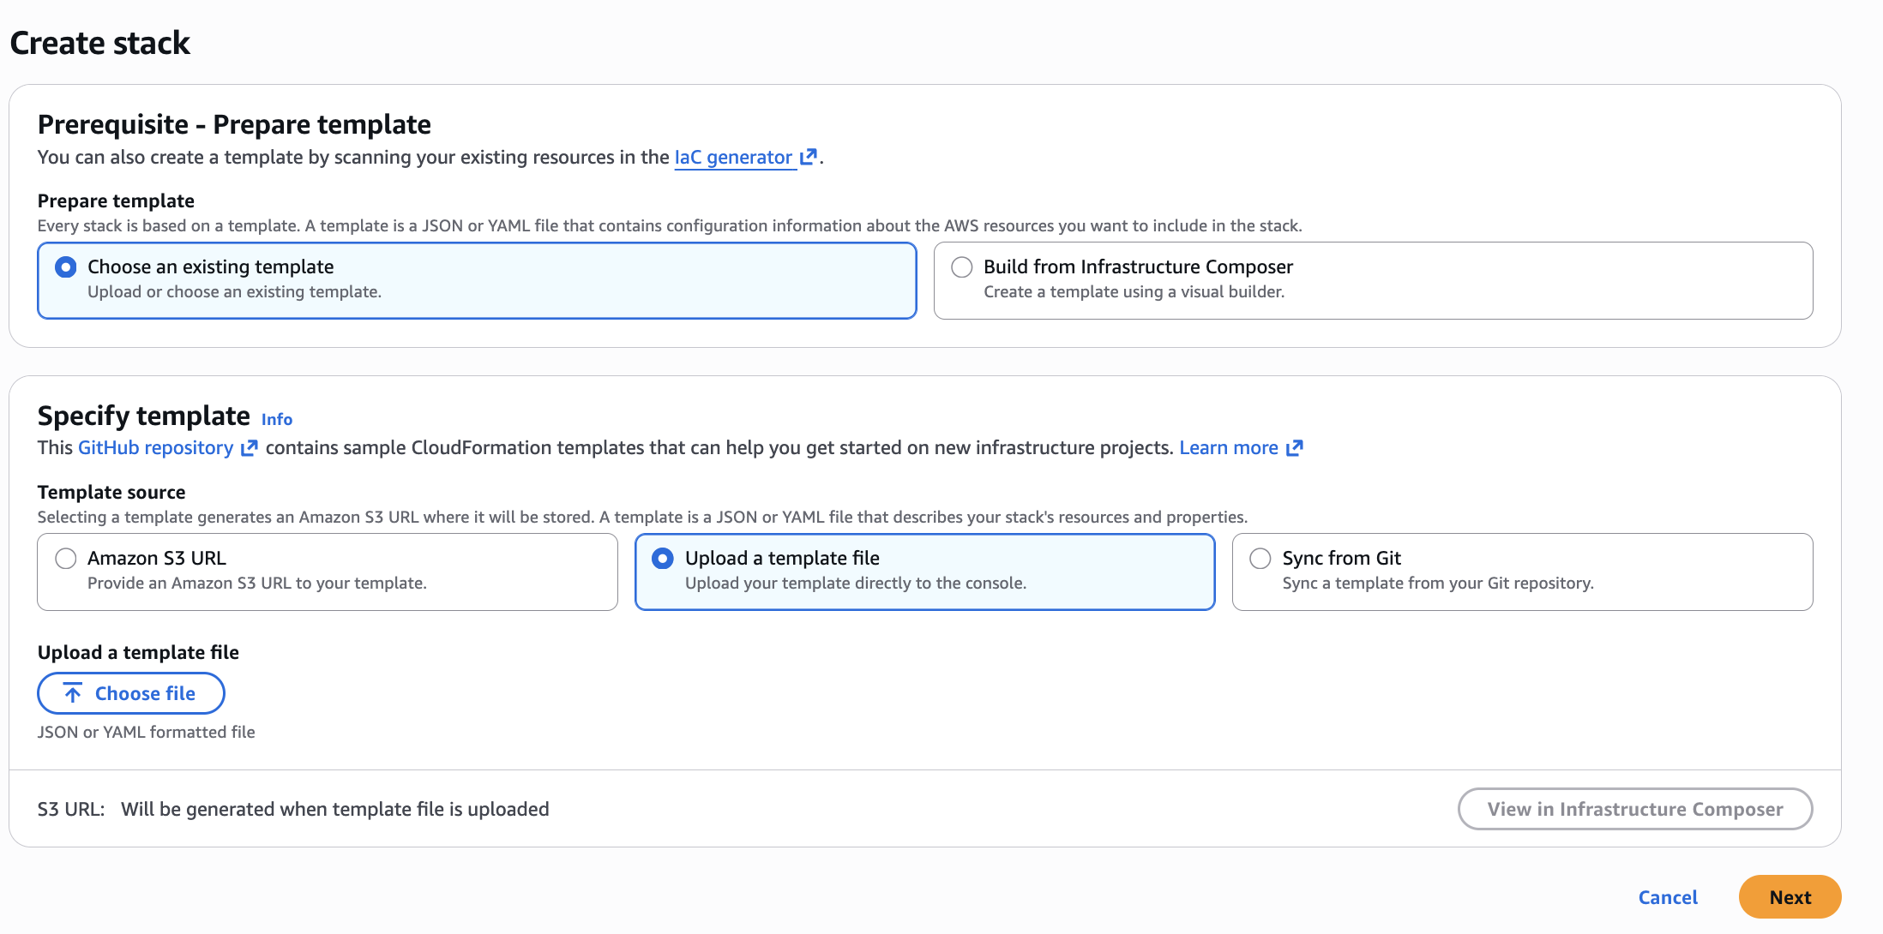This screenshot has width=1883, height=934.
Task: Proceed with the Next button
Action: pyautogui.click(x=1790, y=897)
